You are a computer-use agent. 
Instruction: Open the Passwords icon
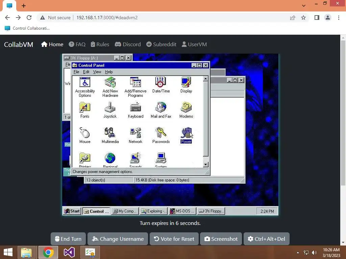pyautogui.click(x=161, y=136)
